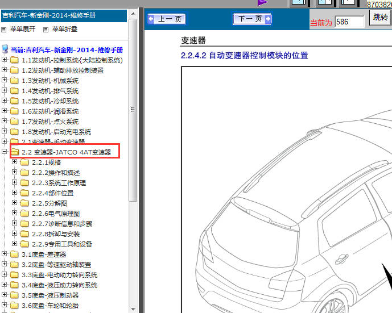
Task: Click the tree panel scroll-down arrow
Action: tap(133, 309)
